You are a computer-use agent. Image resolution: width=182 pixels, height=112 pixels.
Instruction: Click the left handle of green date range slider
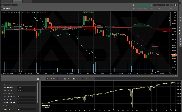[x=133, y=5]
